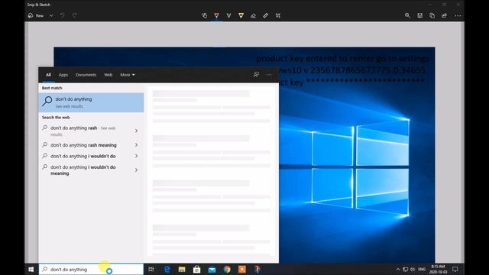Expand arrow for 'don't do anything rash' suggestion

pos(136,131)
